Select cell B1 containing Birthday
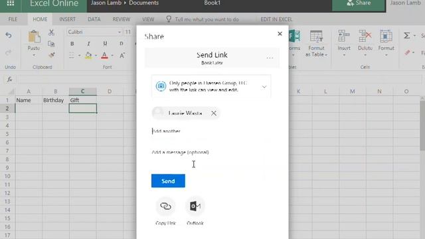The height and width of the screenshot is (239, 425). [56, 100]
